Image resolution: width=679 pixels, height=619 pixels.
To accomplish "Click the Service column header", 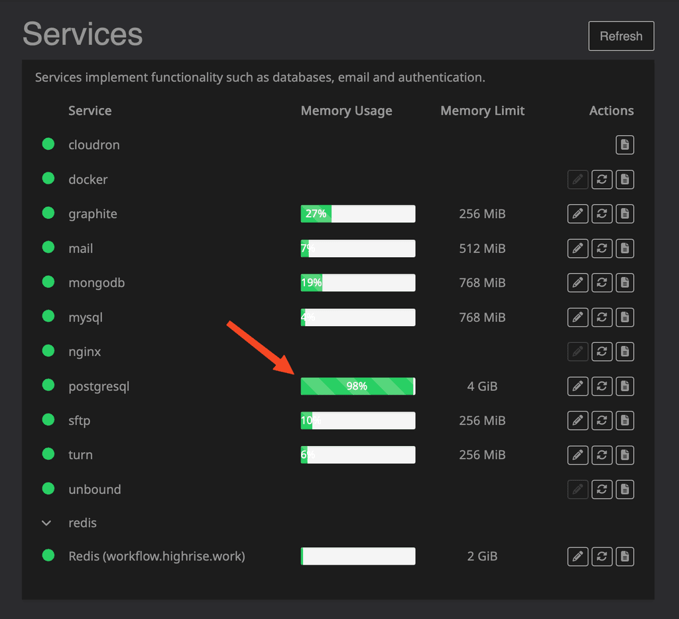I will point(90,111).
